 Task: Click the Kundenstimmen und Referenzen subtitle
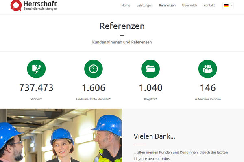[x=122, y=42]
